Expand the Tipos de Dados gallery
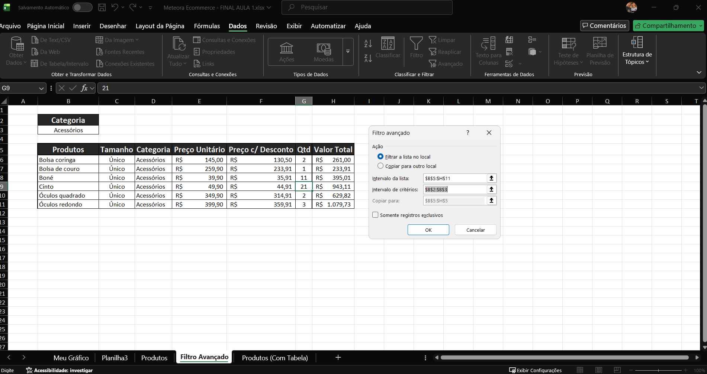Viewport: 707px width, 374px height. point(348,52)
